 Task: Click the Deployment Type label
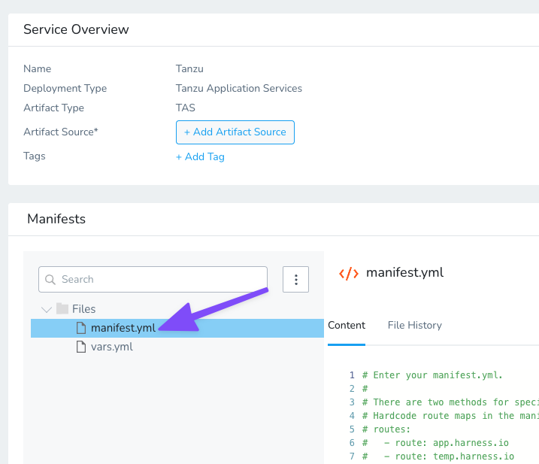(65, 89)
